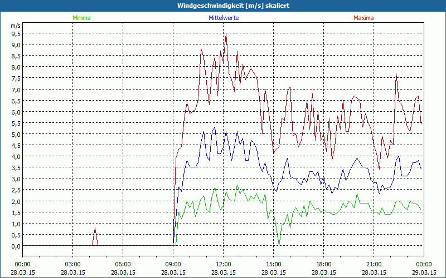This screenshot has height=278, width=446.
Task: Click the 6,5 y-axis tick label
Action: (16, 101)
